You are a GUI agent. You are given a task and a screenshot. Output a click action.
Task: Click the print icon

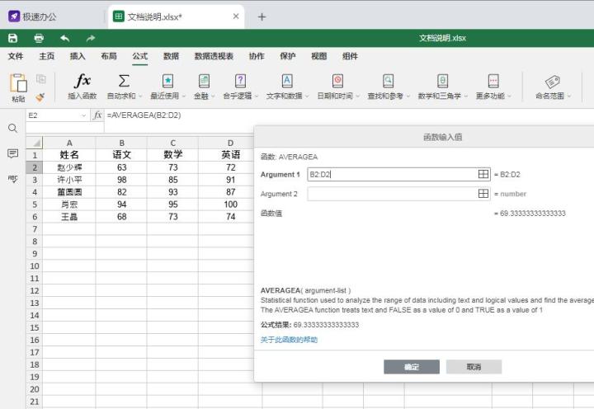(x=39, y=38)
